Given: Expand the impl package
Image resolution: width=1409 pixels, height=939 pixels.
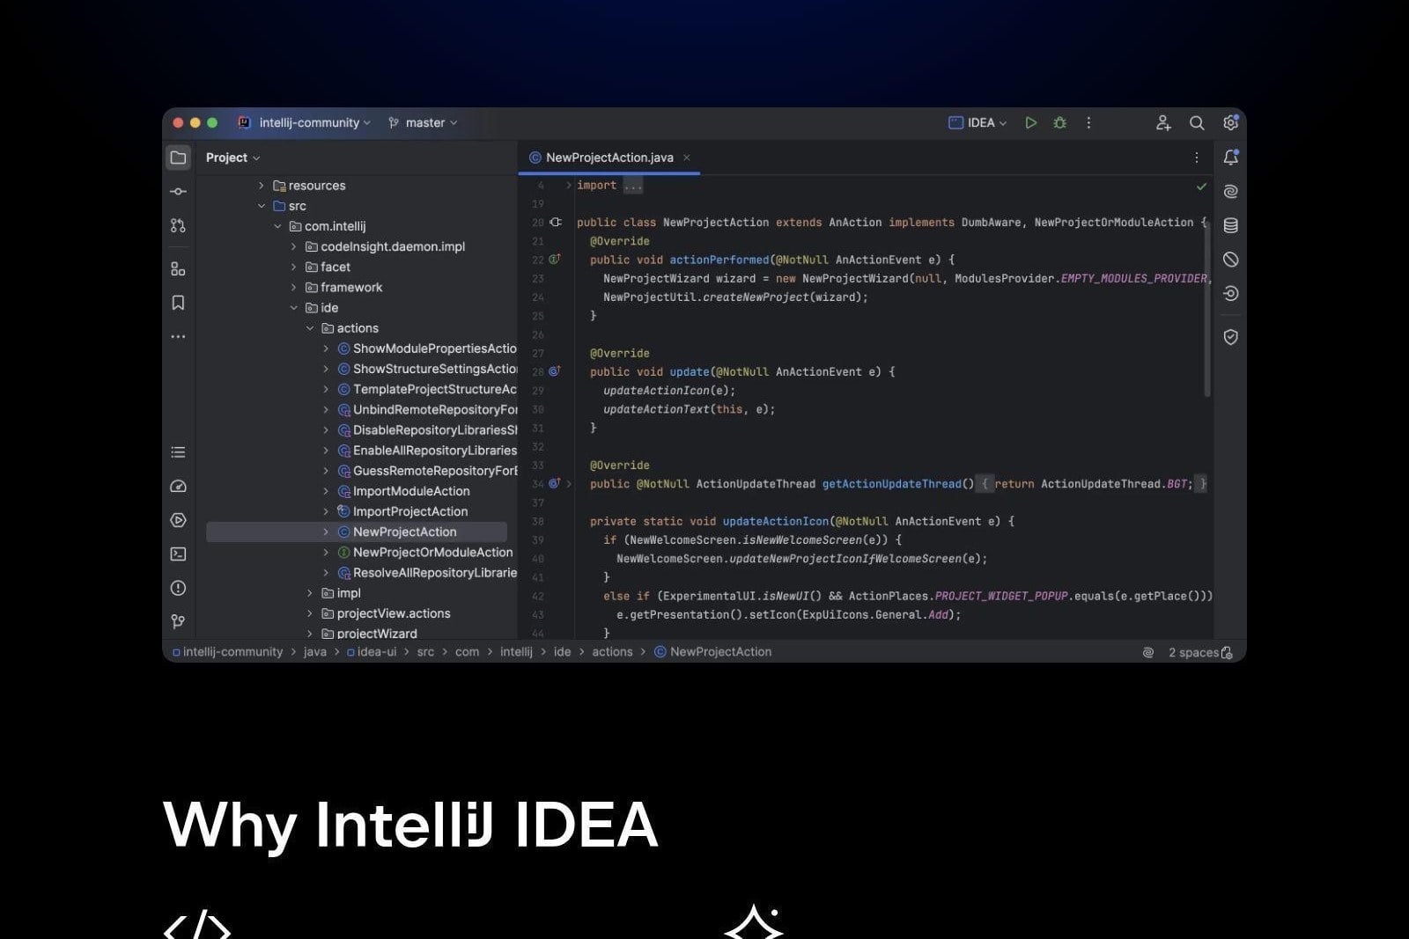Looking at the screenshot, I should pyautogui.click(x=309, y=593).
